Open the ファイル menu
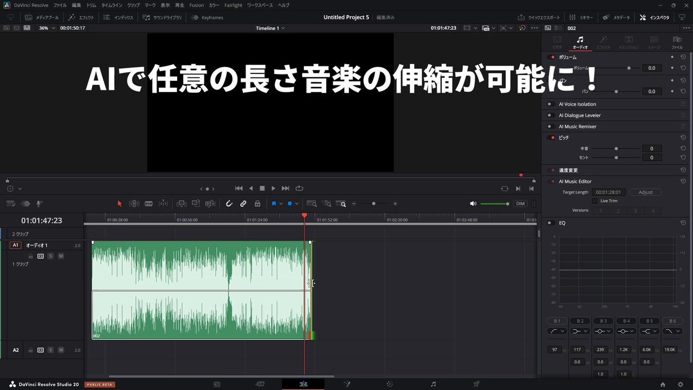 pyautogui.click(x=60, y=5)
